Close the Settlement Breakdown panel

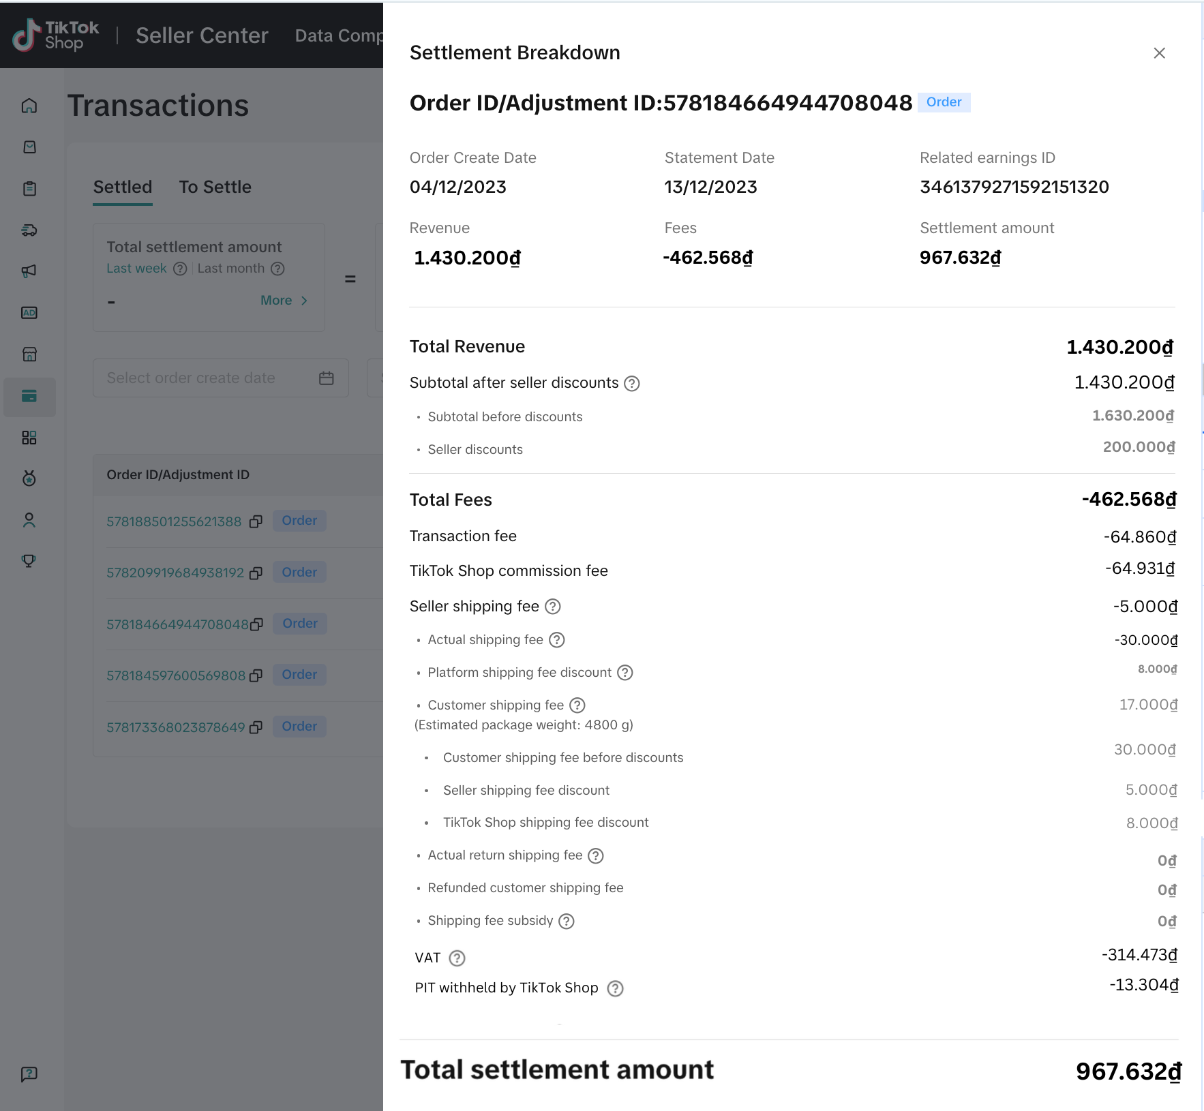point(1159,53)
